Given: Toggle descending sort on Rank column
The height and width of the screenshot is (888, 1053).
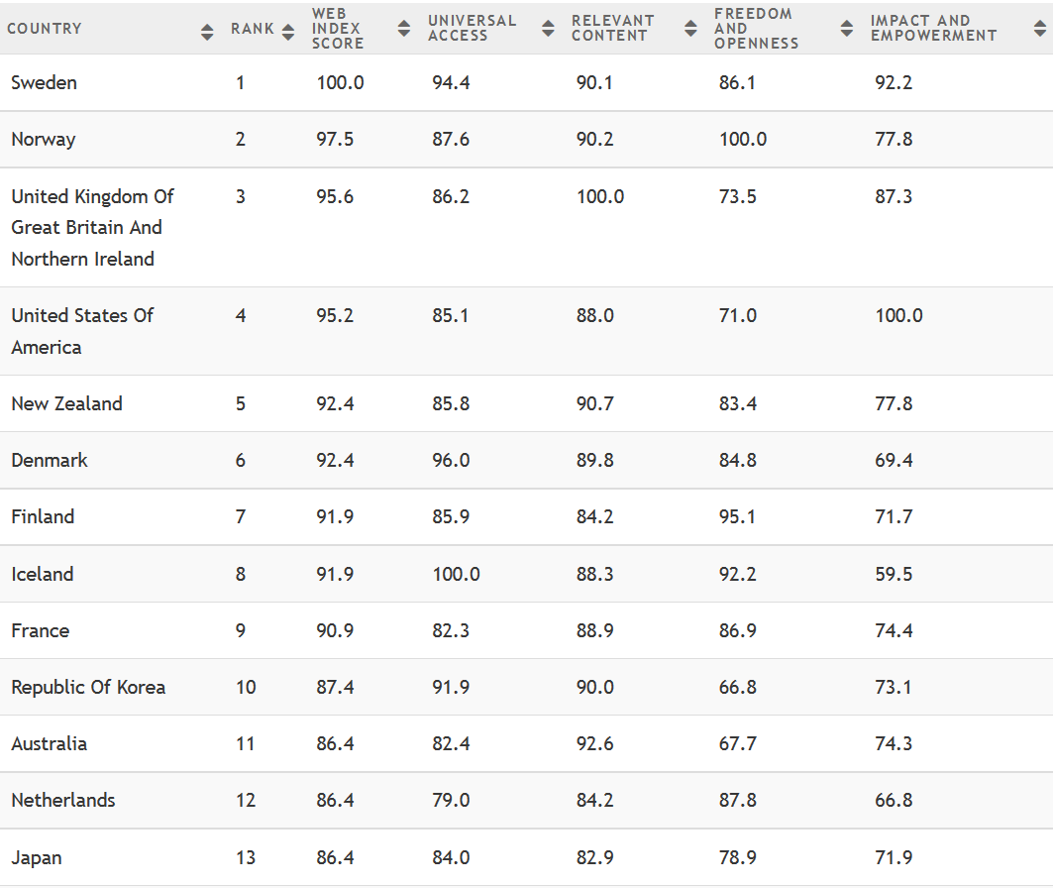Looking at the screenshot, I should [x=286, y=29].
